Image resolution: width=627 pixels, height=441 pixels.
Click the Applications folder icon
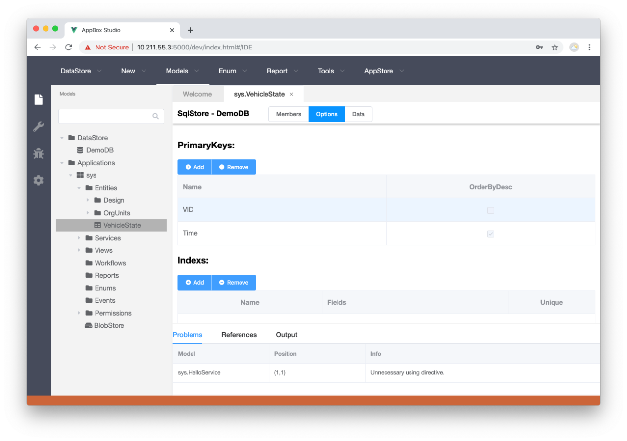coord(72,163)
